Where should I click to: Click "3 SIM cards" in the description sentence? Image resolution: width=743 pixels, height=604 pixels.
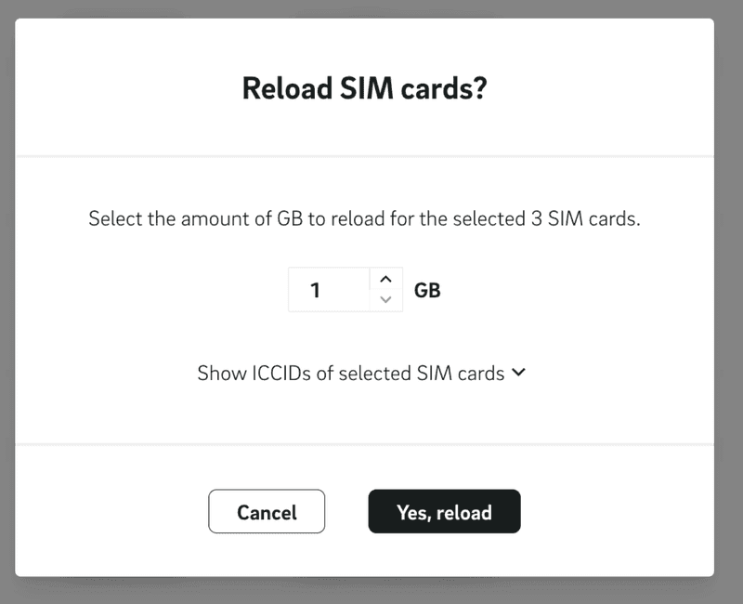tap(587, 220)
